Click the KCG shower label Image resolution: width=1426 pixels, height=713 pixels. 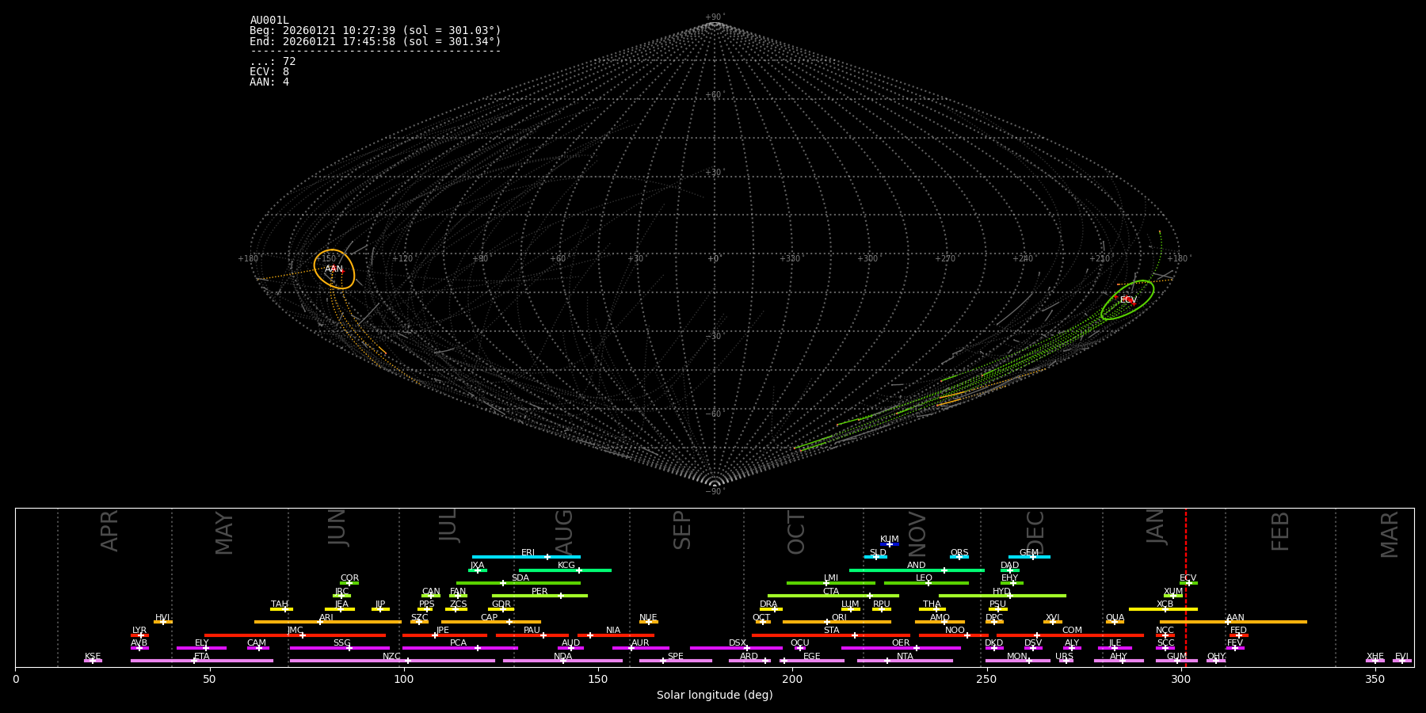pyautogui.click(x=566, y=566)
